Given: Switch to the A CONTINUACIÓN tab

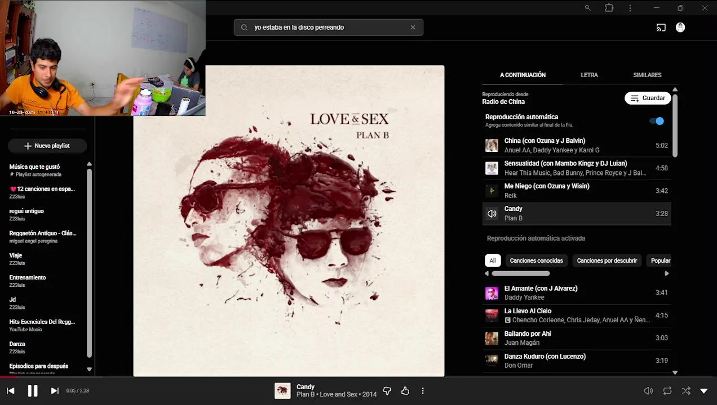Looking at the screenshot, I should pyautogui.click(x=523, y=75).
